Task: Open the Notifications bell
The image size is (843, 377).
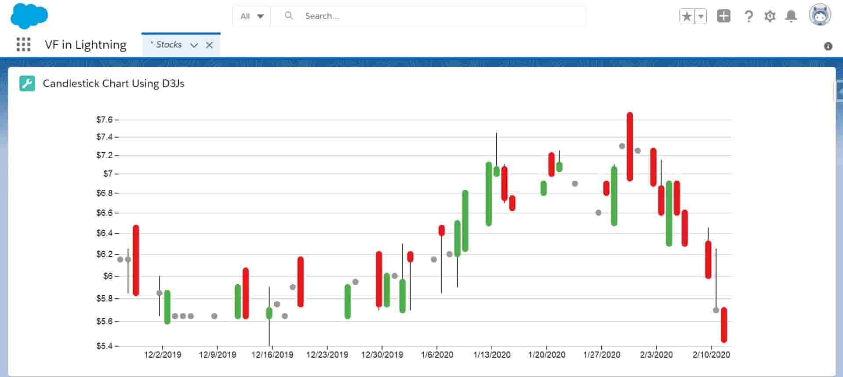Action: 791,17
